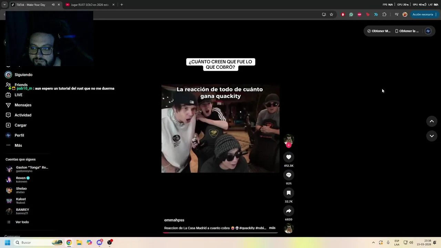
Task: Open the volume speaker tray icon
Action: [411, 242]
